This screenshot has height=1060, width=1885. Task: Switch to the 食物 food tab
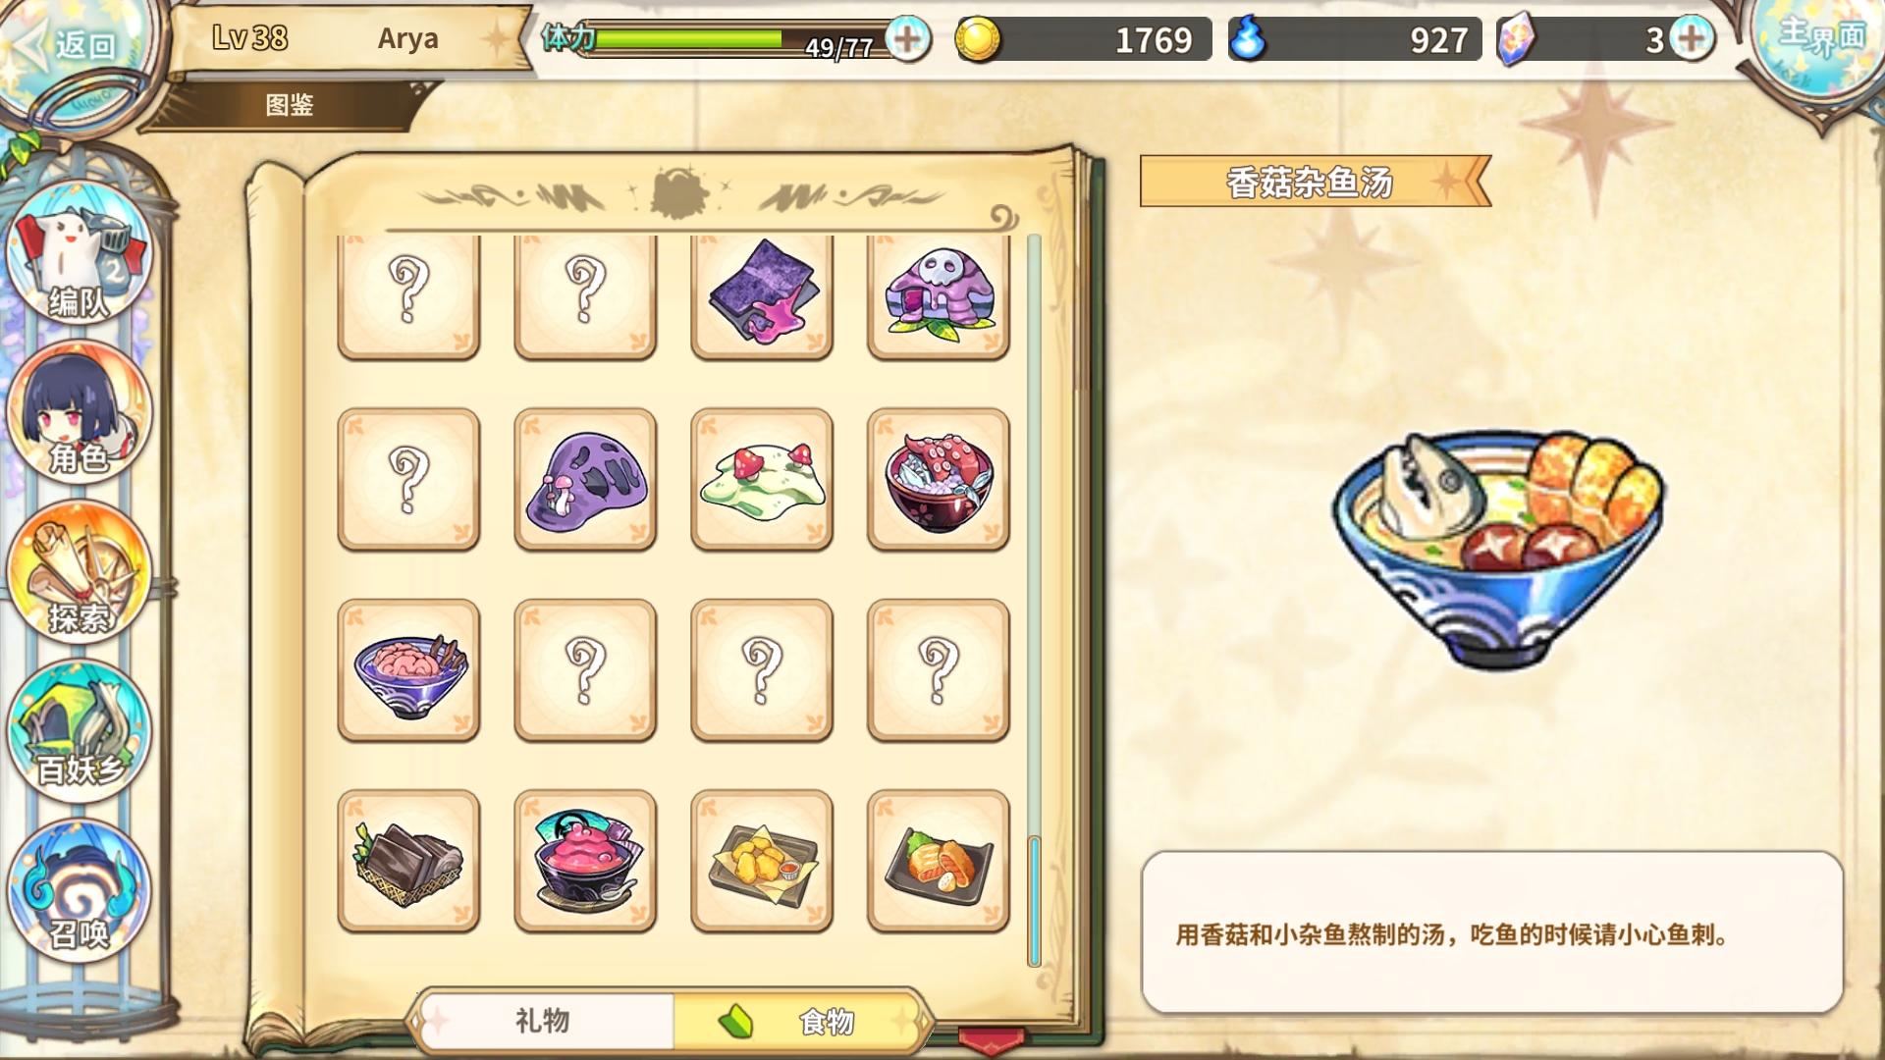click(800, 1021)
